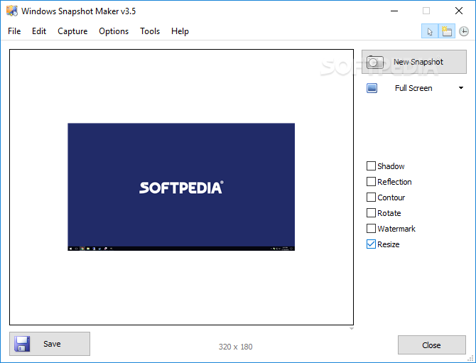Click the Close button at bottom
This screenshot has width=476, height=363.
pos(432,345)
